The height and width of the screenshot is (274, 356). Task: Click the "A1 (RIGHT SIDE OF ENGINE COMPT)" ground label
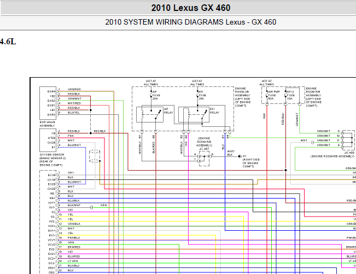click(x=251, y=161)
